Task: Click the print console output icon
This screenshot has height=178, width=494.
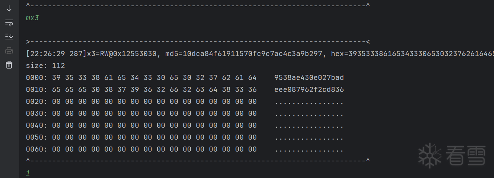Action: click(9, 51)
